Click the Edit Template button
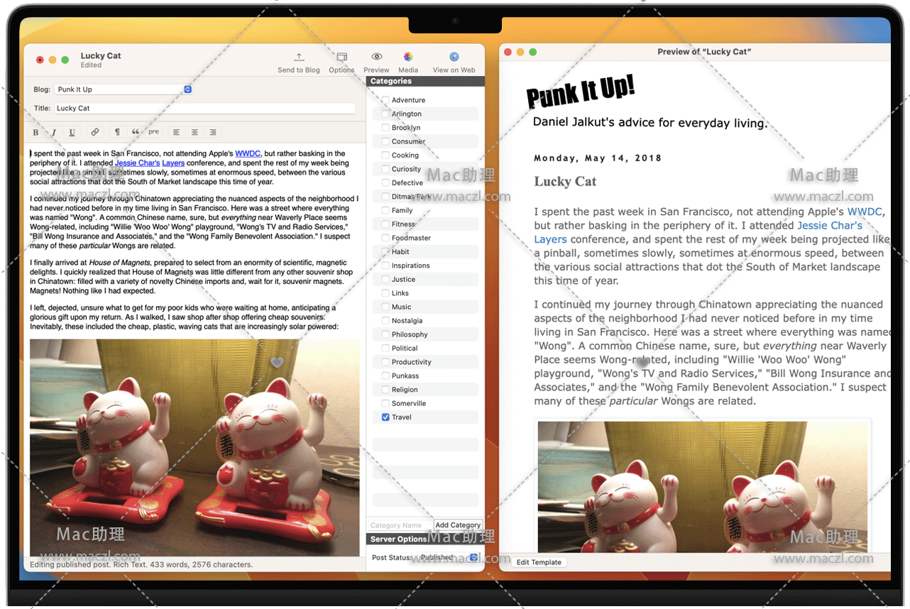The image size is (910, 609). click(x=539, y=562)
